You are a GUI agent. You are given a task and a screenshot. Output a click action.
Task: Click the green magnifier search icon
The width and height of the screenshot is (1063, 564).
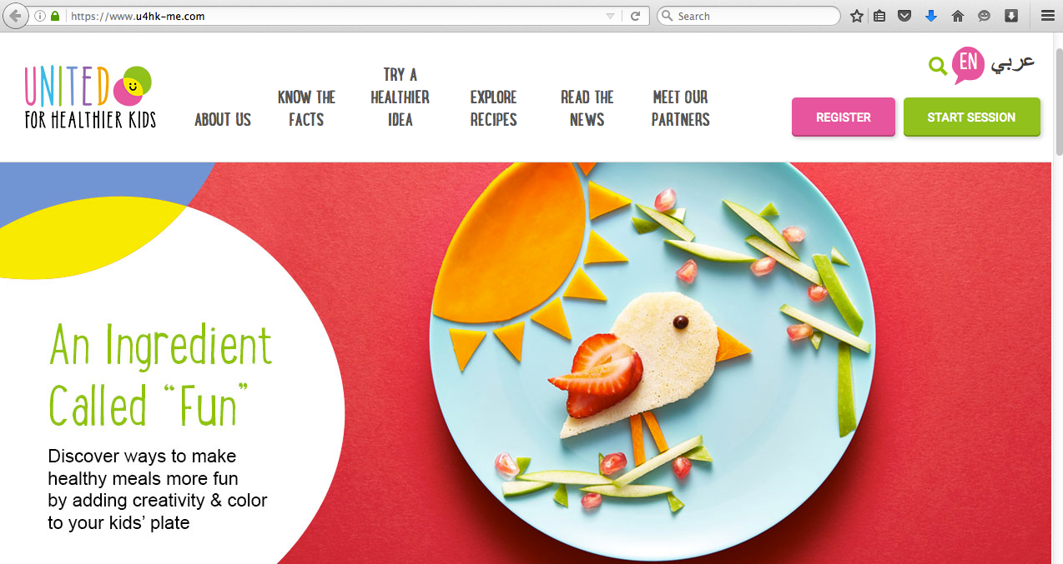[x=938, y=66]
